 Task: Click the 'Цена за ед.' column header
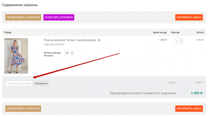click(x=160, y=33)
